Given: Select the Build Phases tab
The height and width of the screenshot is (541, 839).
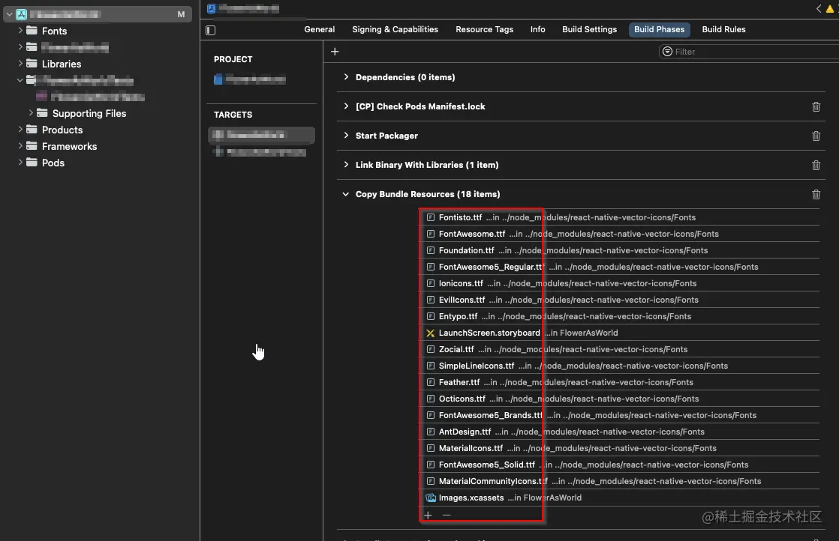Looking at the screenshot, I should 659,29.
